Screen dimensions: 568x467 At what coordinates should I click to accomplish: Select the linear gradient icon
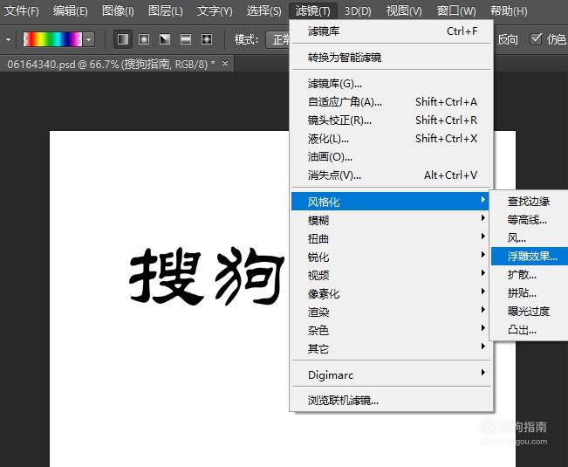[x=123, y=39]
